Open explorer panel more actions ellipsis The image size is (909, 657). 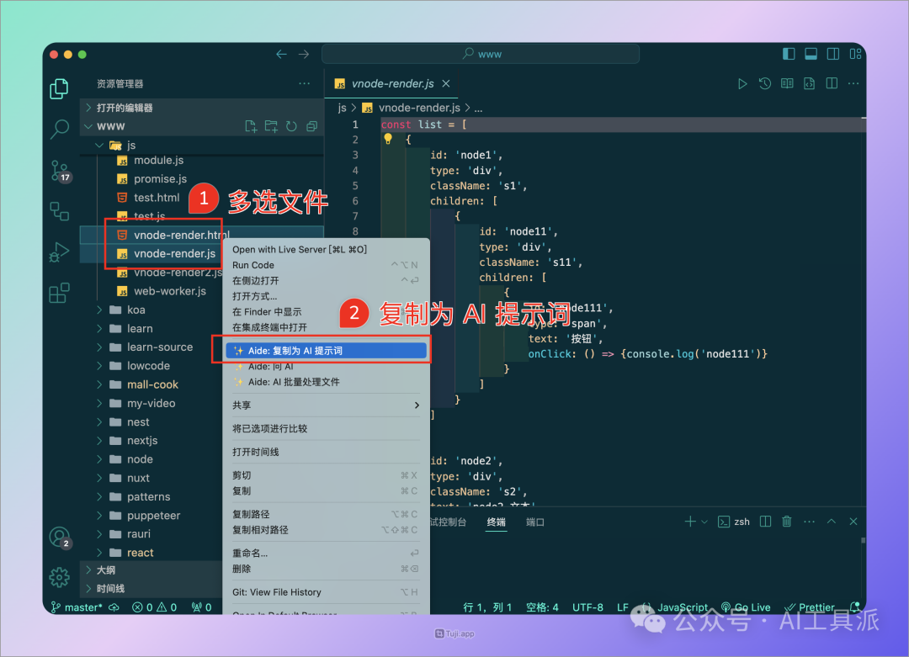click(305, 84)
